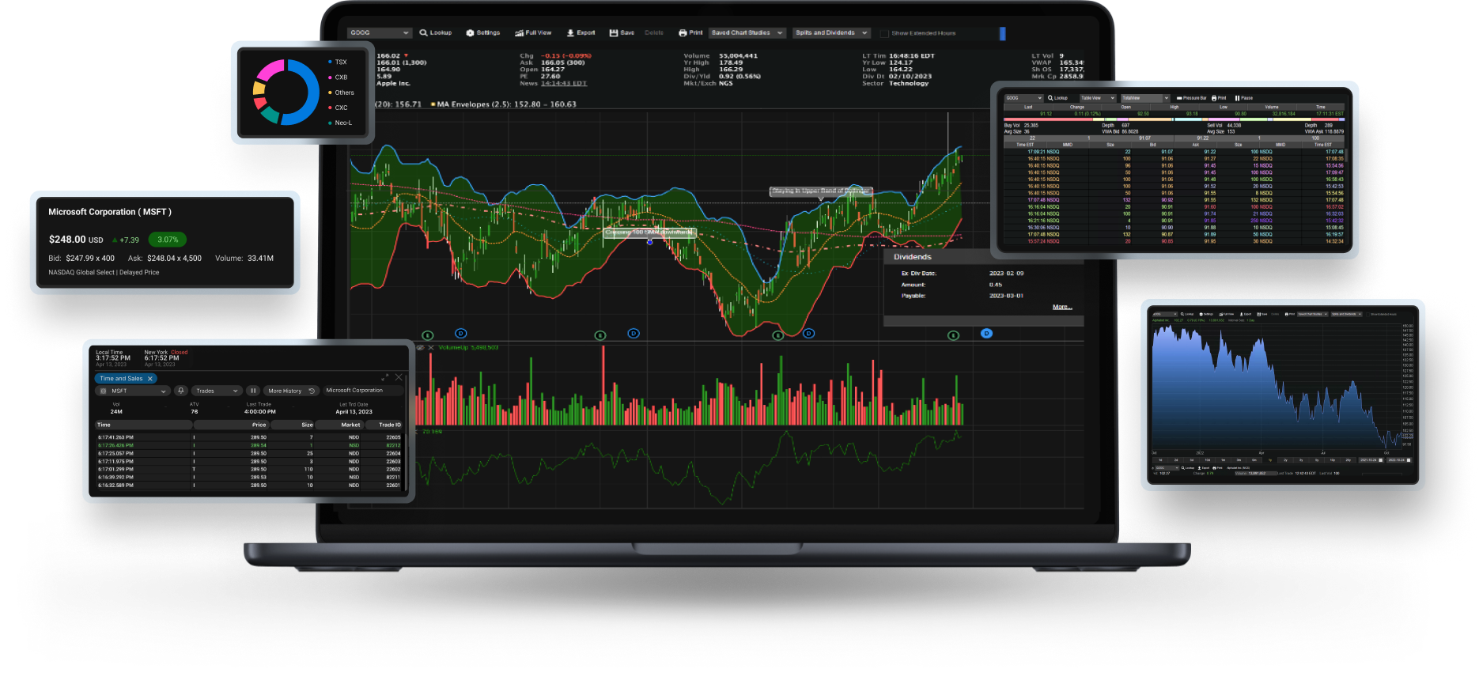Expand the Time and Sales panel
1479x684 pixels.
385,377
